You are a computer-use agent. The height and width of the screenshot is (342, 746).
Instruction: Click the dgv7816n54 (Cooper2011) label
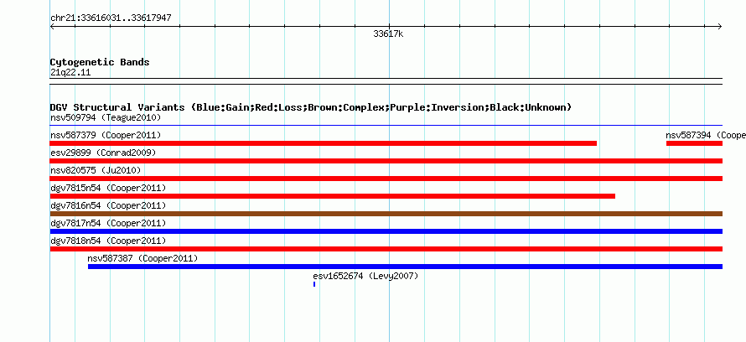(108, 205)
